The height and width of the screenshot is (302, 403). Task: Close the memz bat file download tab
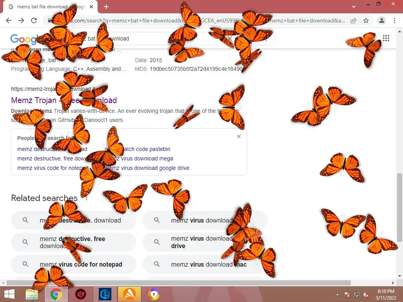[x=91, y=7]
